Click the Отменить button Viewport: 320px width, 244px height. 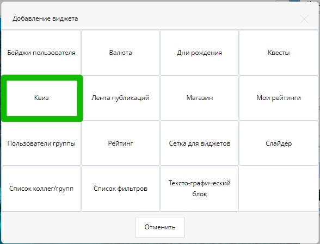tap(160, 227)
